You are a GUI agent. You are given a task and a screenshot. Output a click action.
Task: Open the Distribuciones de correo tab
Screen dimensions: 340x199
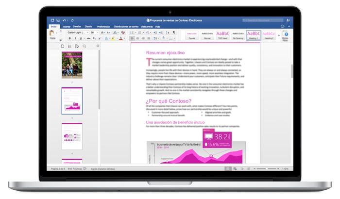[x=126, y=27]
